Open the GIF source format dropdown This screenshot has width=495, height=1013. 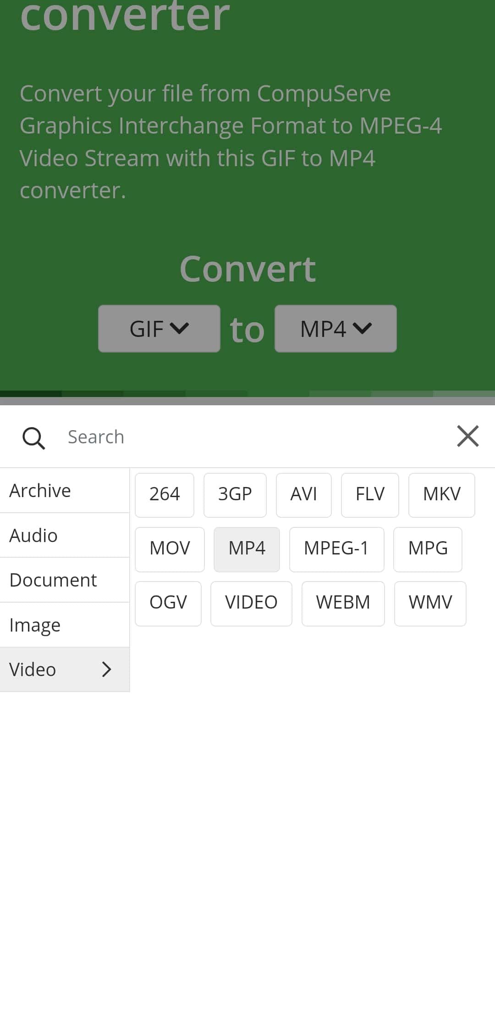point(159,329)
